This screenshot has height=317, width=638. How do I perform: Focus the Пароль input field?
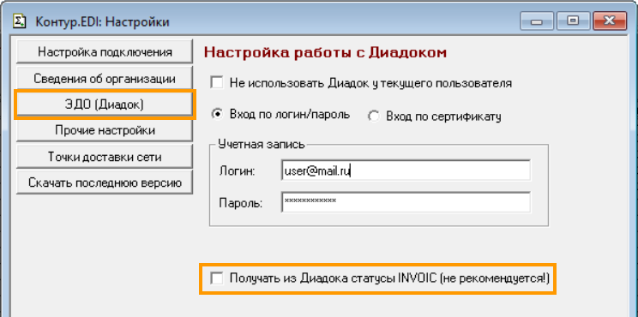(x=406, y=202)
